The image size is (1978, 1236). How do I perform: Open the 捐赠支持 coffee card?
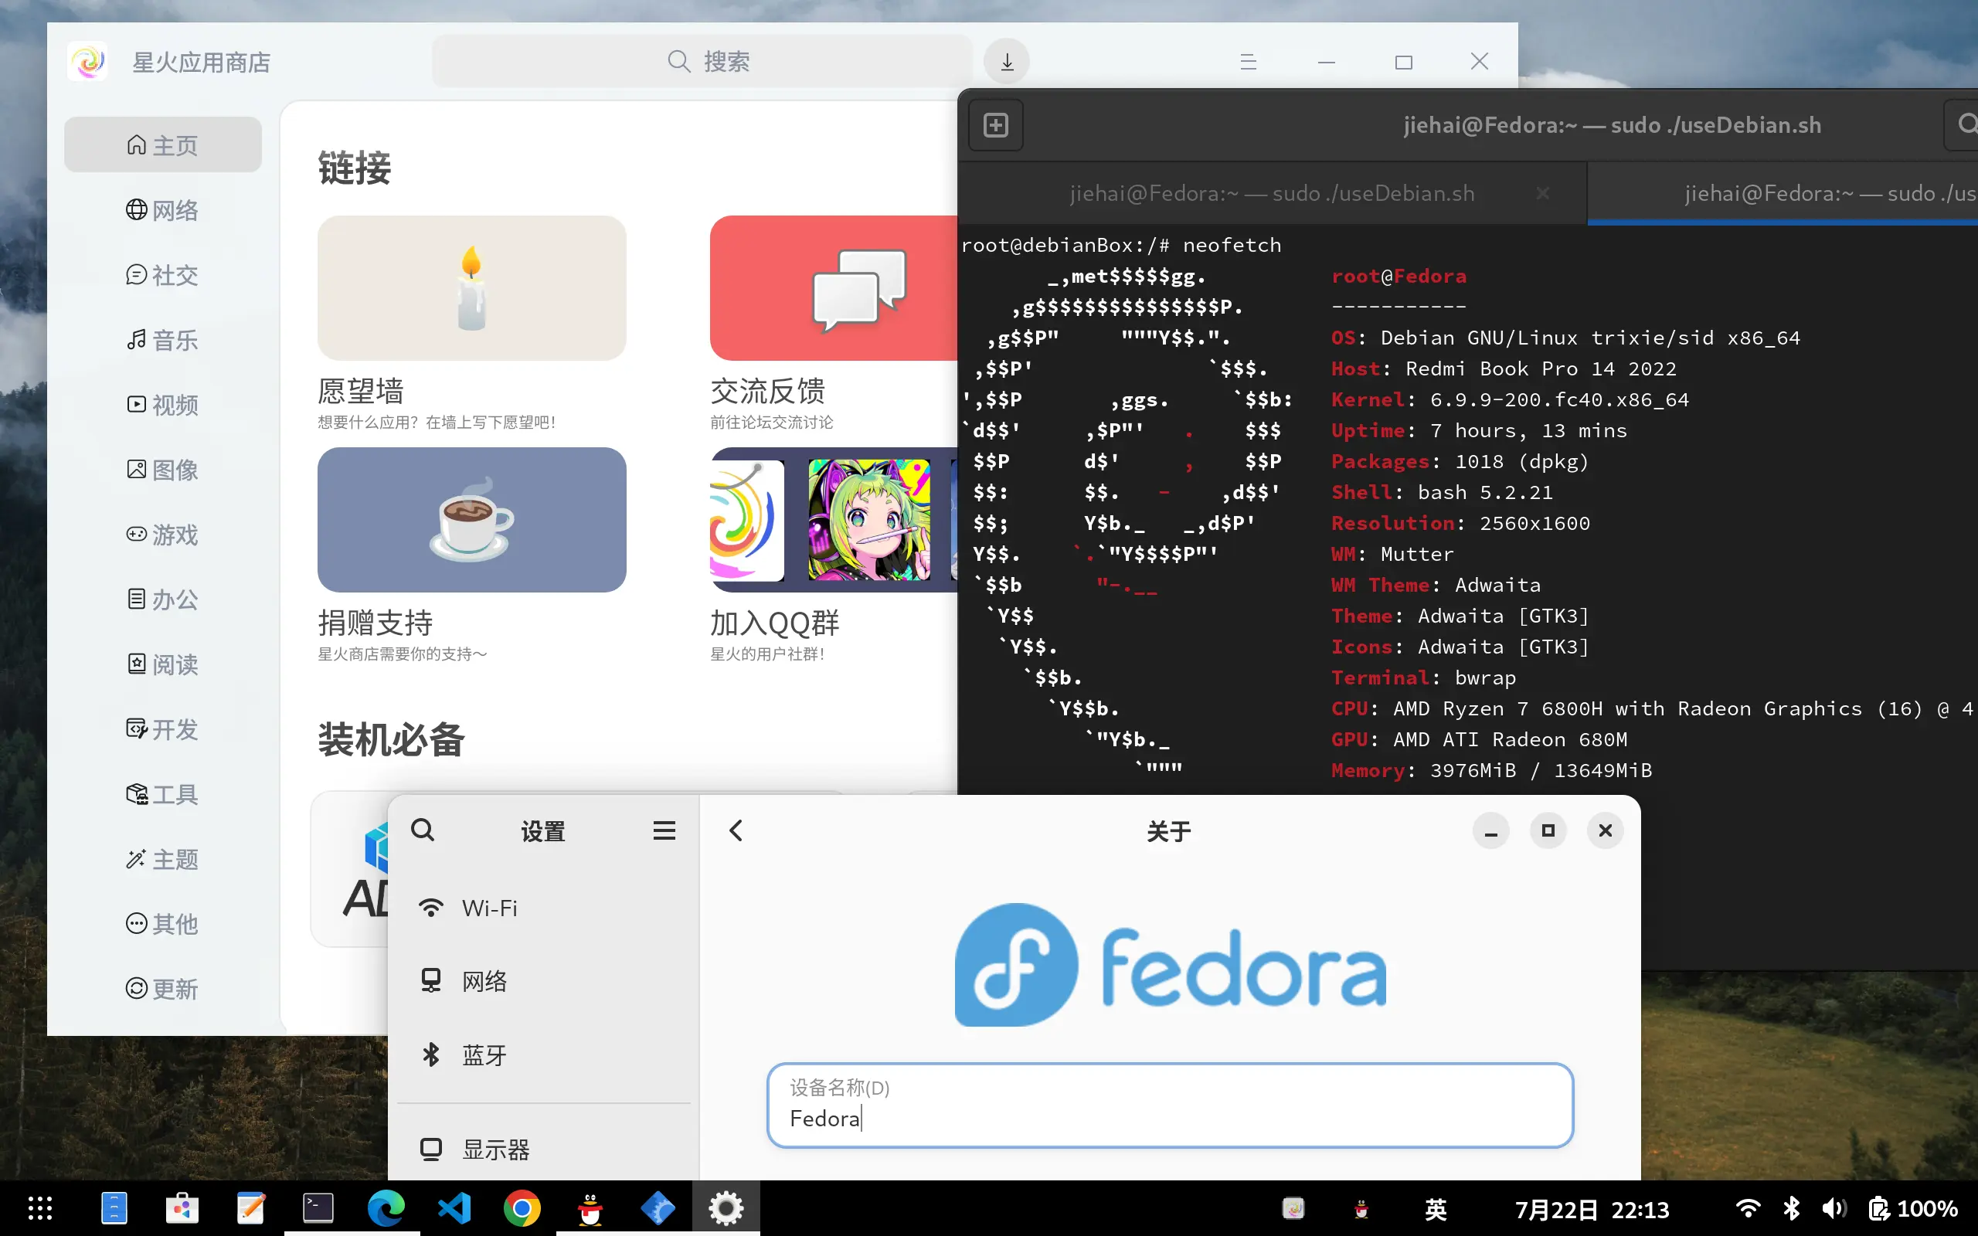471,520
